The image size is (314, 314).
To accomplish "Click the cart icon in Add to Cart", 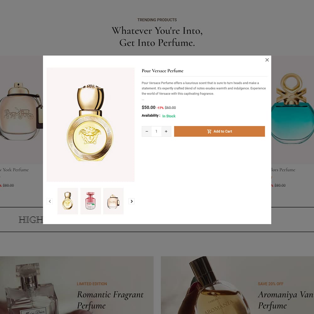I will coord(209,131).
